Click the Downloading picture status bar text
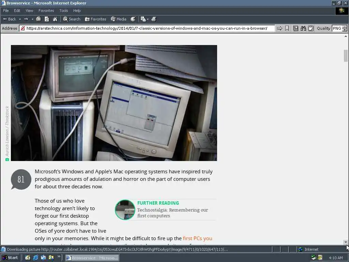The height and width of the screenshot is (262, 349). pyautogui.click(x=117, y=249)
